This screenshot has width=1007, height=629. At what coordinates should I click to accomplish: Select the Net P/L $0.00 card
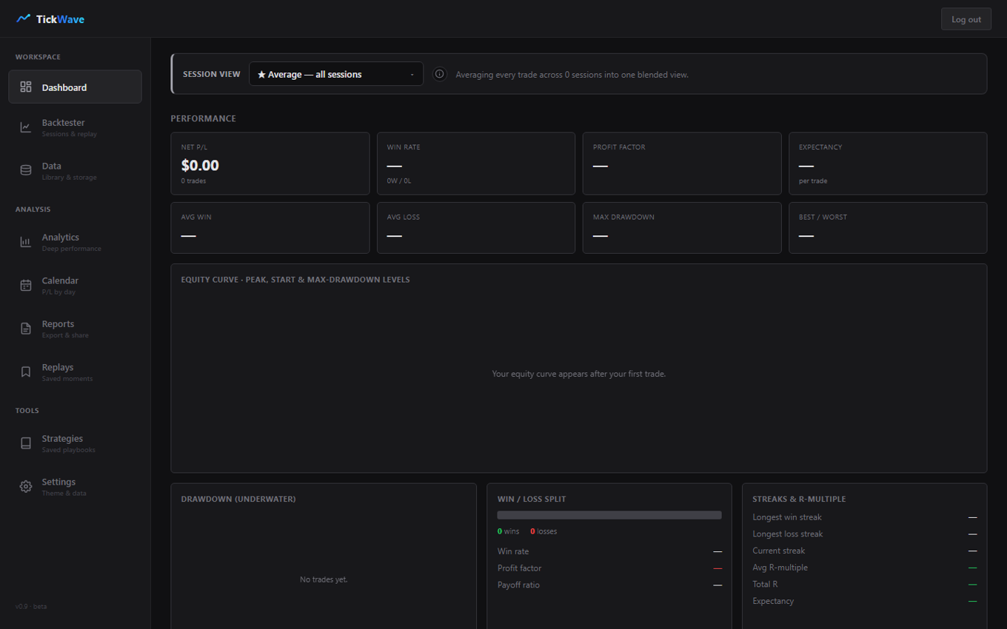(x=270, y=164)
